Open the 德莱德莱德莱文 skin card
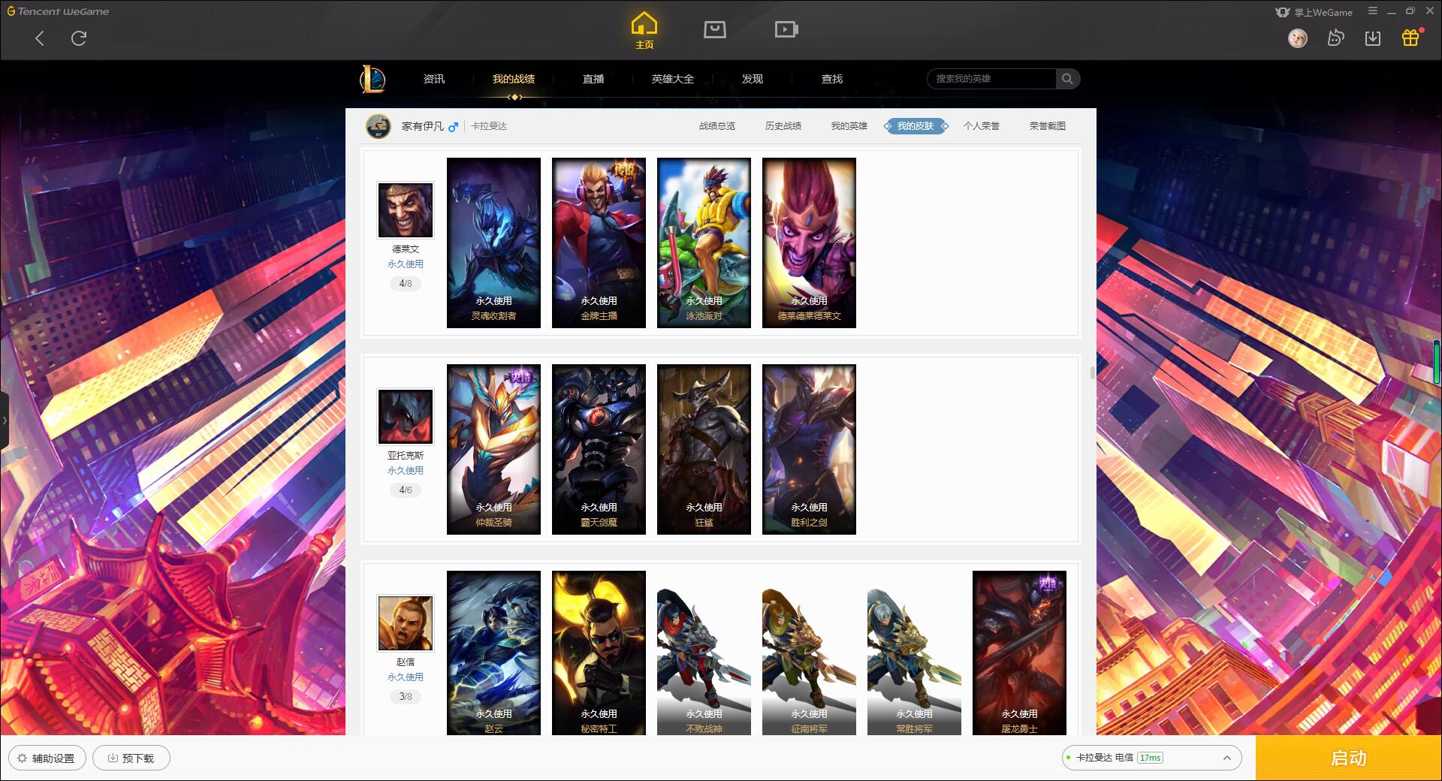Image resolution: width=1442 pixels, height=781 pixels. (809, 243)
